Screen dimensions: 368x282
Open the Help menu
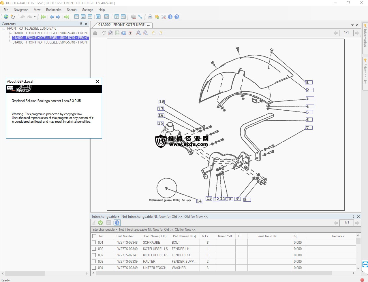(x=102, y=10)
